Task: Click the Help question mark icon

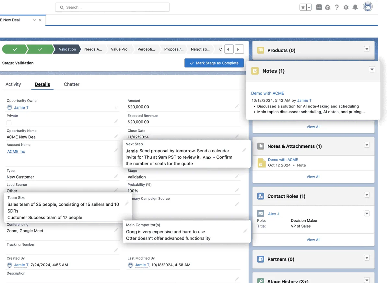Action: 337,7
